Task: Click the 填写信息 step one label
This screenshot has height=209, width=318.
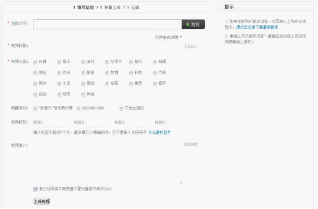Action: [85, 7]
